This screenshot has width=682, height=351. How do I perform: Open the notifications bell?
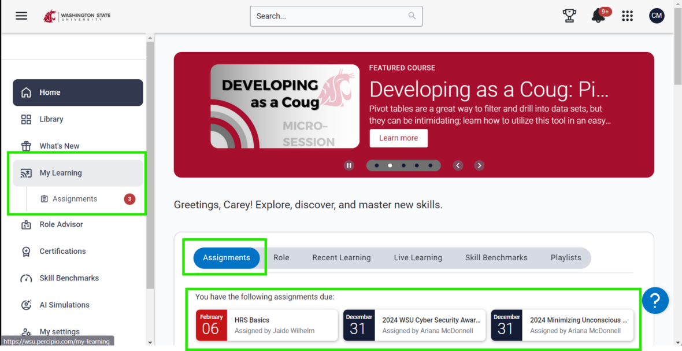(x=598, y=16)
